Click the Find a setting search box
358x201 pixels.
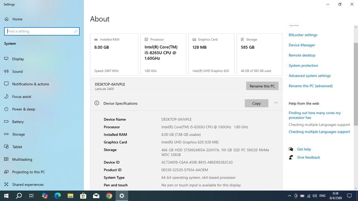(42, 32)
